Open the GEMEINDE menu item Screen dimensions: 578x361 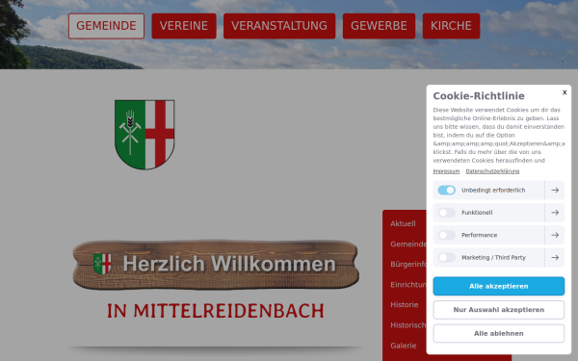pos(106,26)
